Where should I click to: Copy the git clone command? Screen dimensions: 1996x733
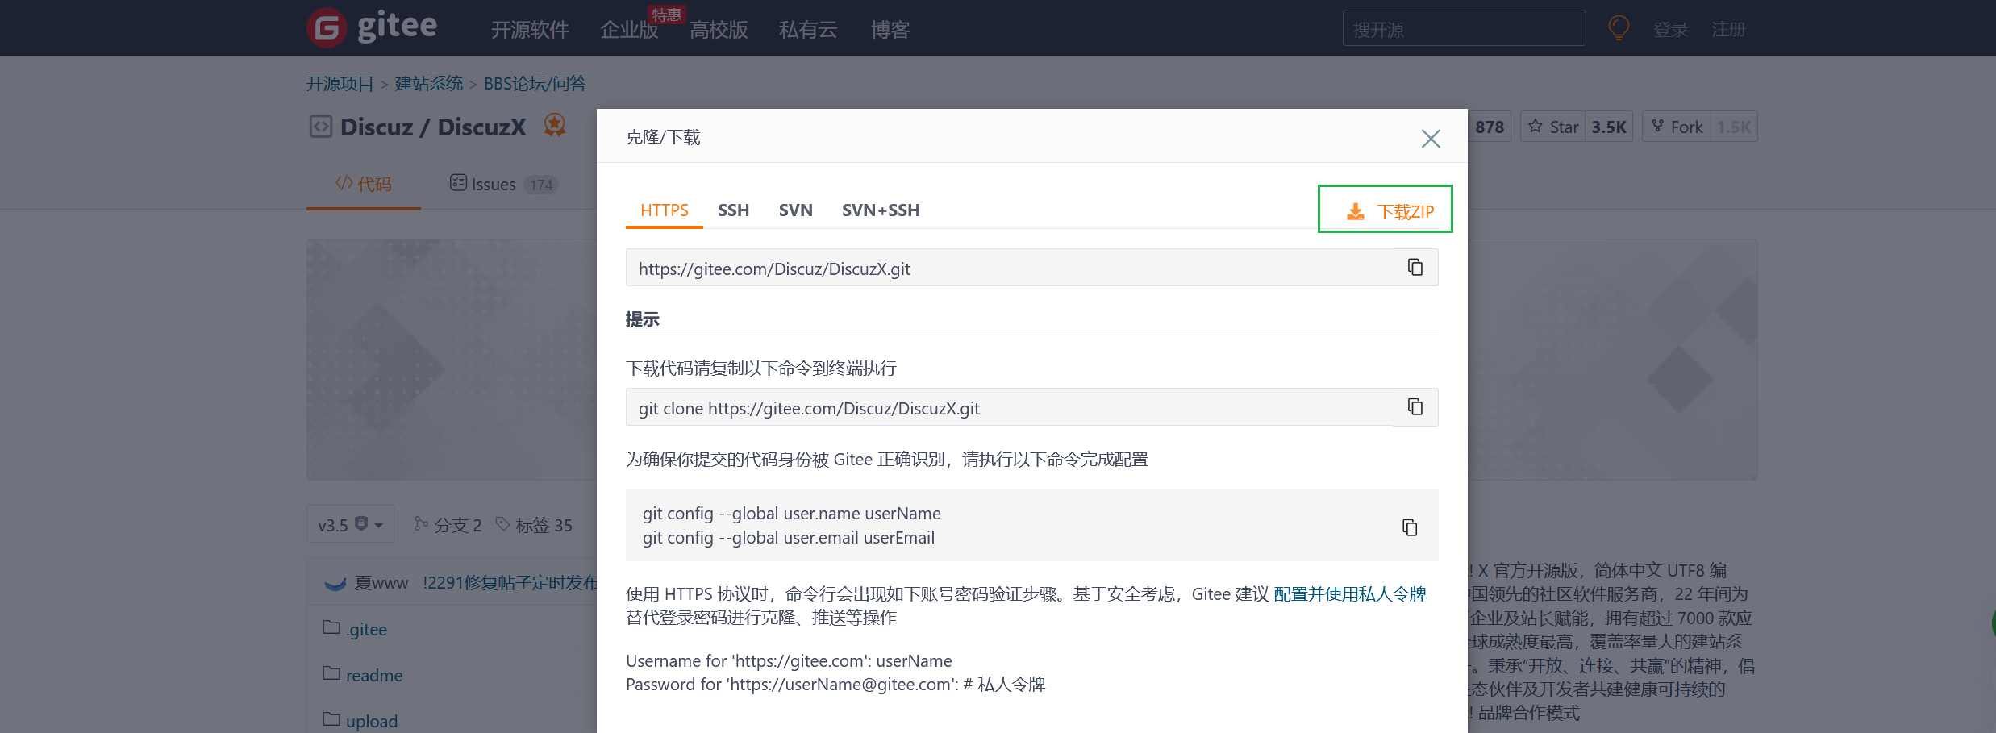pyautogui.click(x=1415, y=406)
